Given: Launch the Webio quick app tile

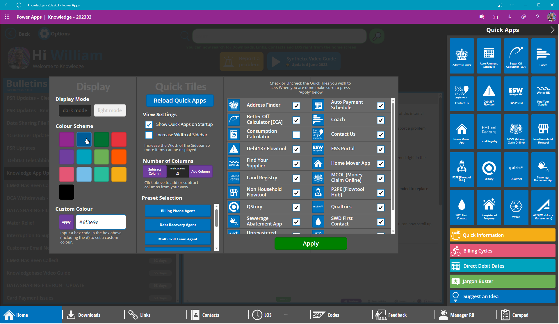Looking at the screenshot, I should coord(516,207).
